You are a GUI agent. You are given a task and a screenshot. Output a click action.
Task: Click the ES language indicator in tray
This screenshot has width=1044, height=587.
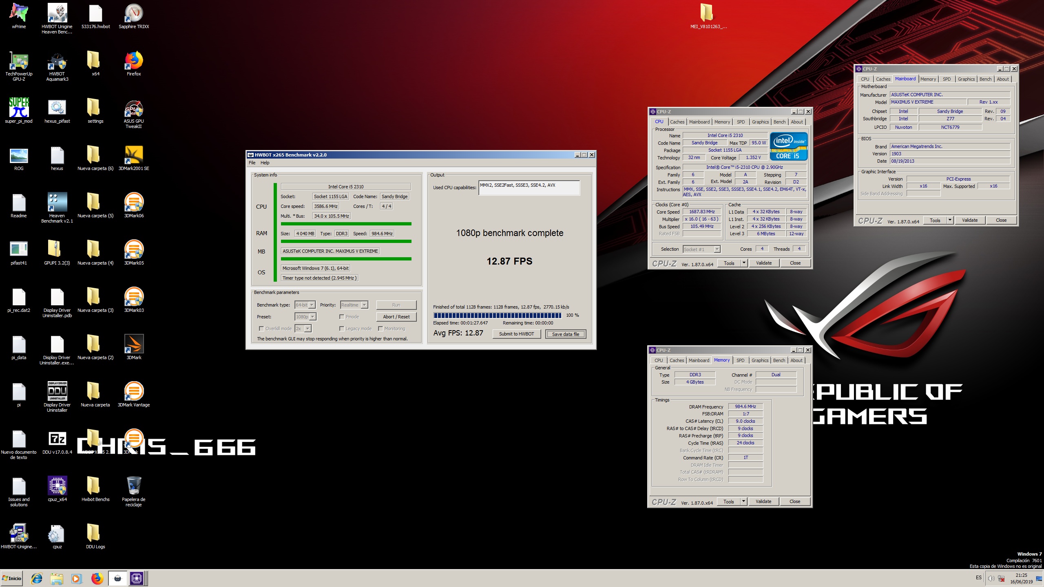pyautogui.click(x=979, y=578)
